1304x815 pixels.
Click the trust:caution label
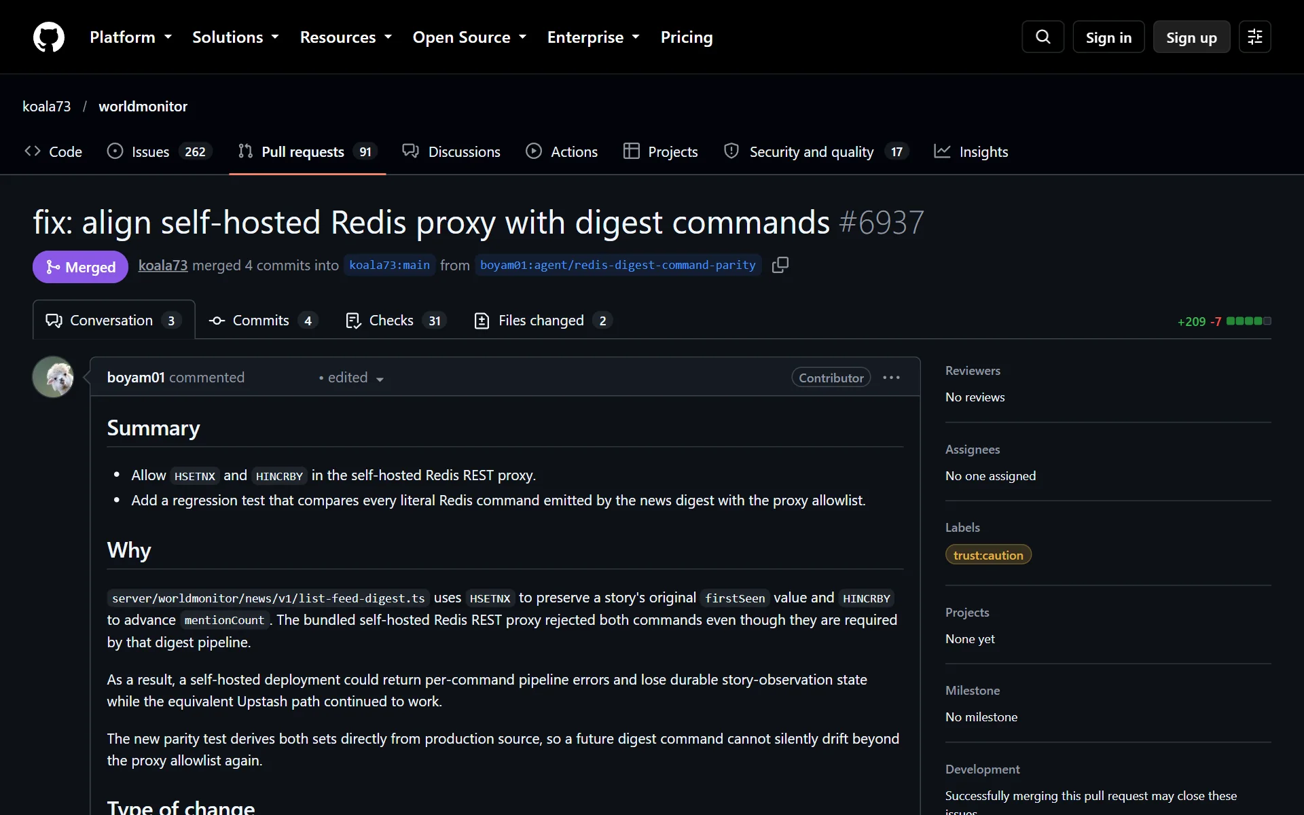988,555
